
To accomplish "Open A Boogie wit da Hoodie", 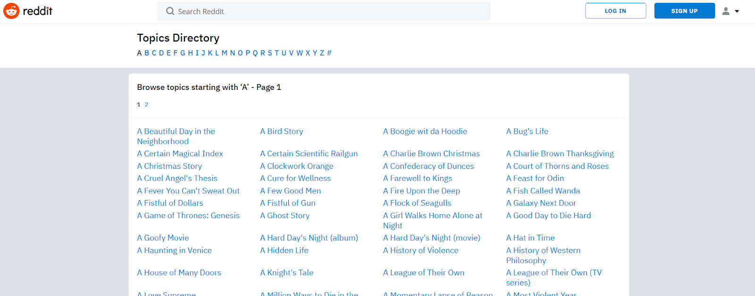I will tap(425, 131).
